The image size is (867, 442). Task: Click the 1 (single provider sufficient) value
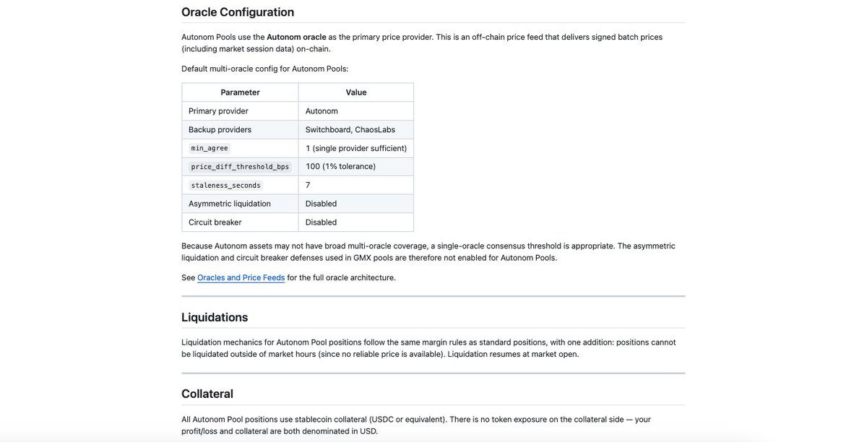[x=356, y=148]
